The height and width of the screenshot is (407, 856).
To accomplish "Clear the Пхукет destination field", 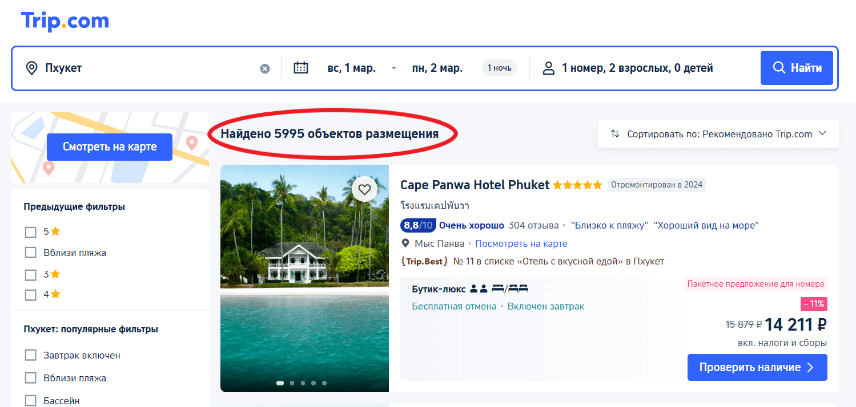I will 264,68.
